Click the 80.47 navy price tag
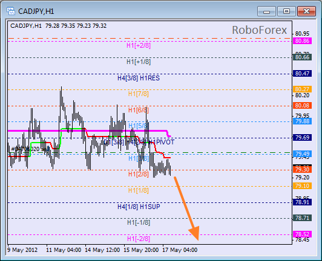This screenshot has height=261, width=322. point(302,73)
